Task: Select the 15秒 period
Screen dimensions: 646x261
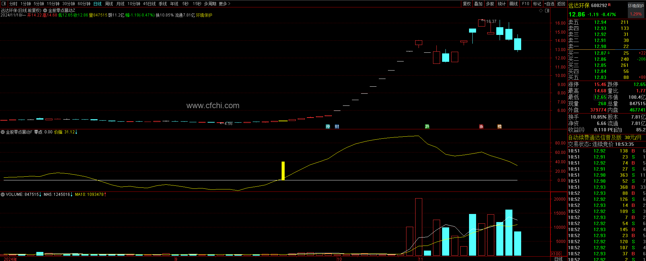Action: [x=197, y=4]
